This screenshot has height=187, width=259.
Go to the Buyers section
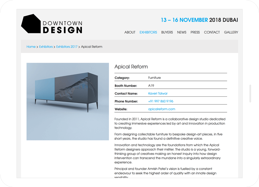point(167,32)
